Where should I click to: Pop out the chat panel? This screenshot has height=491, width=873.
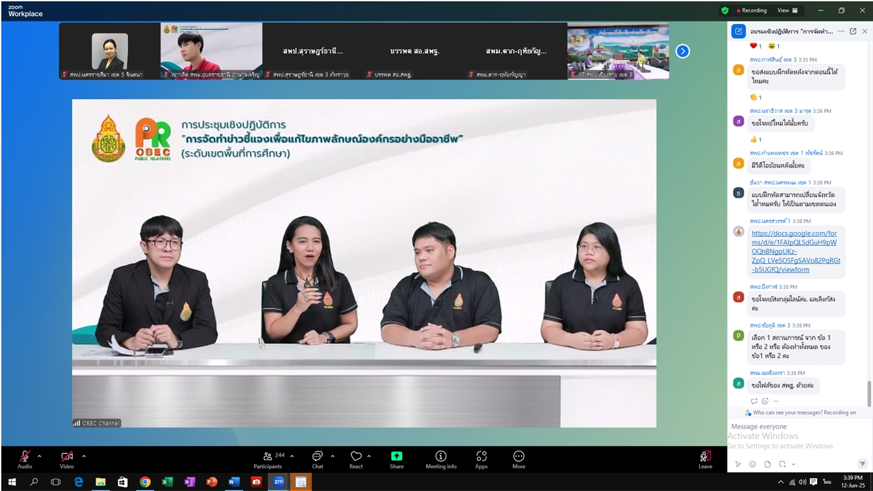pyautogui.click(x=853, y=31)
